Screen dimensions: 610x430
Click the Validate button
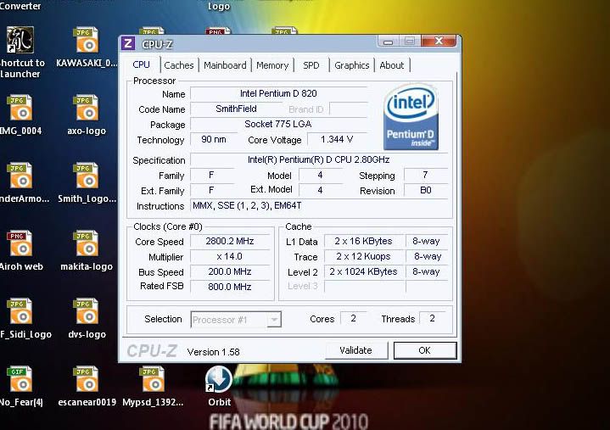pyautogui.click(x=356, y=350)
